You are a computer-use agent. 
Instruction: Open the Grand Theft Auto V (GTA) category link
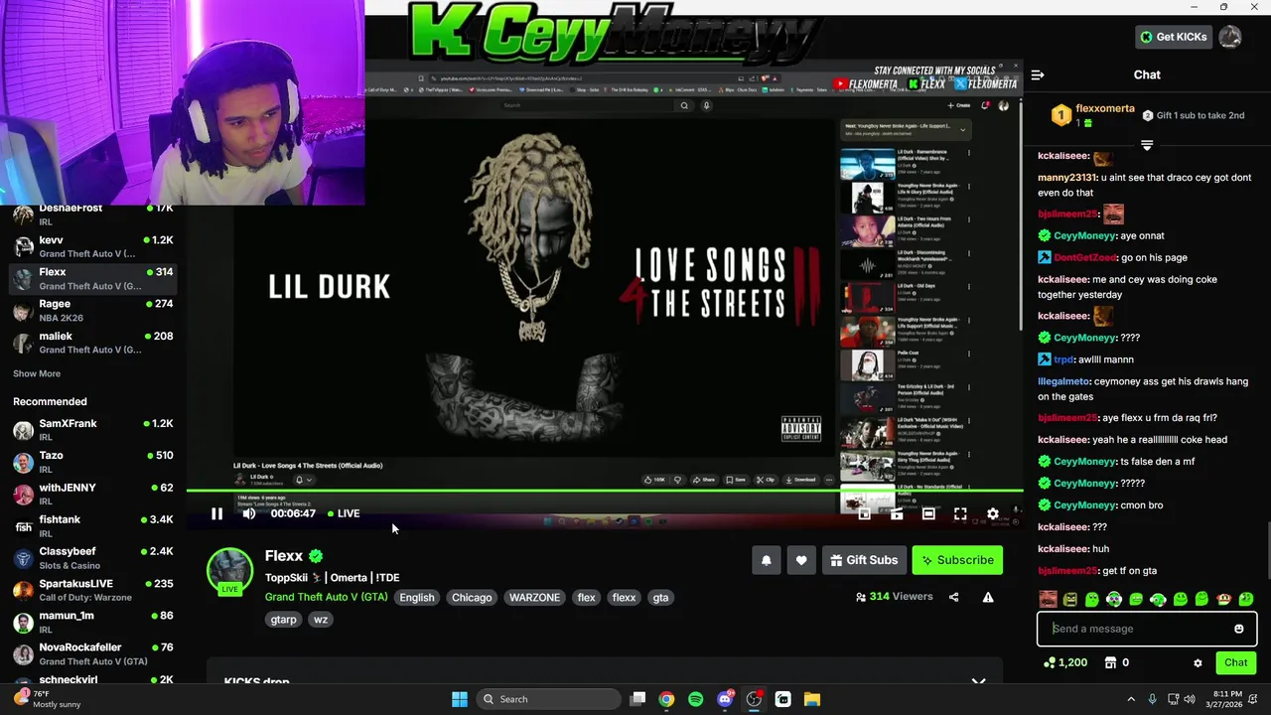327,597
